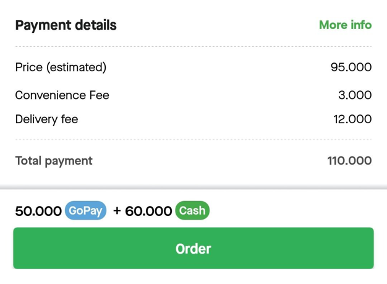Click the word estimated in the price row
Screen dimensions: 387x284
(x=77, y=67)
